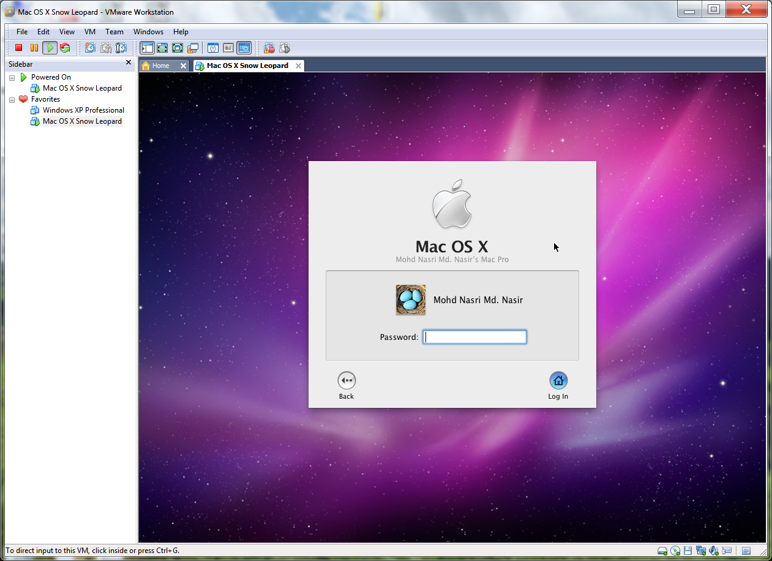This screenshot has height=561, width=772.
Task: Toggle the Show Sidebar toolbar icon
Action: coord(147,48)
